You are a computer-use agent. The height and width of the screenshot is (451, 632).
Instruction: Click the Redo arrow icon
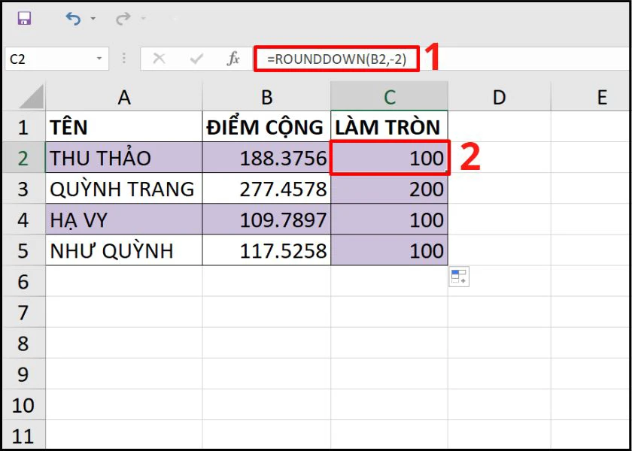[123, 19]
